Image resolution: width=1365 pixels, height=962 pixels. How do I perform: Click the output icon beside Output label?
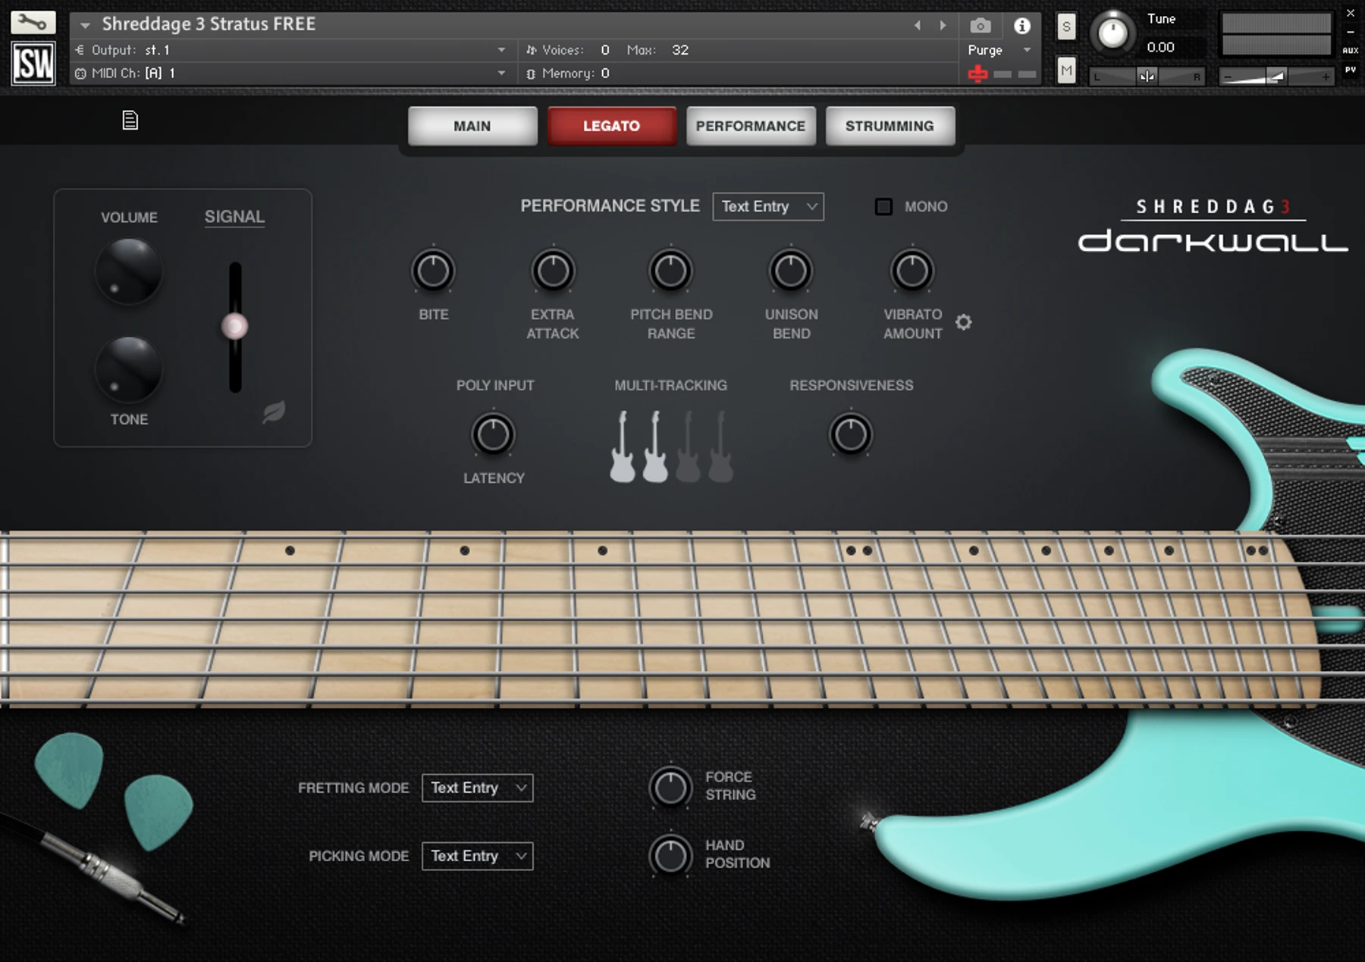click(x=80, y=50)
